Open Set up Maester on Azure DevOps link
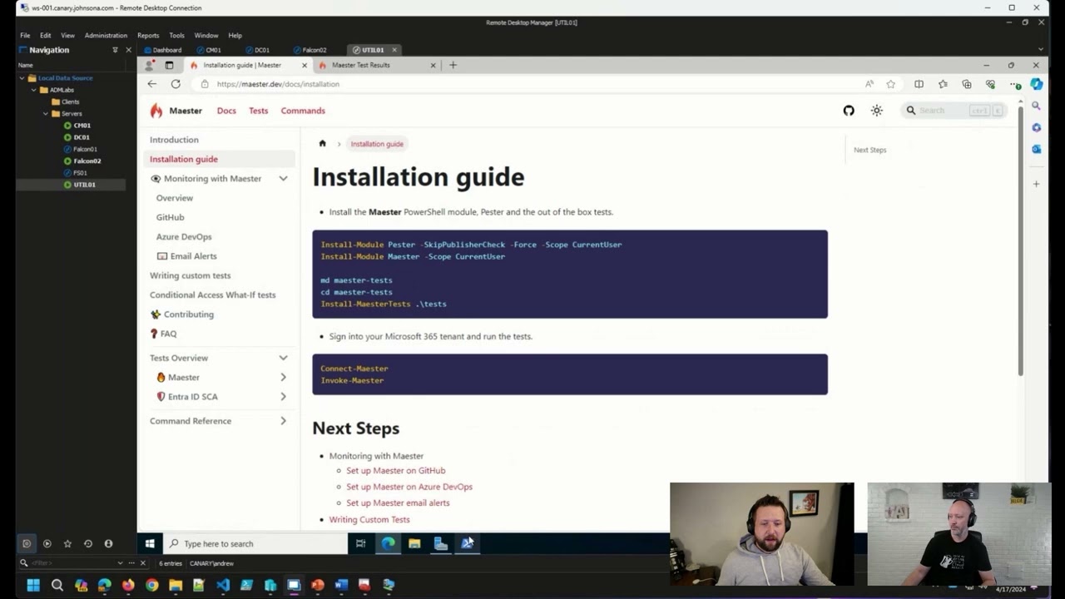This screenshot has height=599, width=1065. point(409,487)
